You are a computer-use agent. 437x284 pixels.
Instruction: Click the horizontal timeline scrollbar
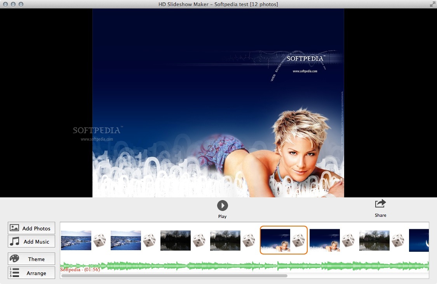point(174,276)
